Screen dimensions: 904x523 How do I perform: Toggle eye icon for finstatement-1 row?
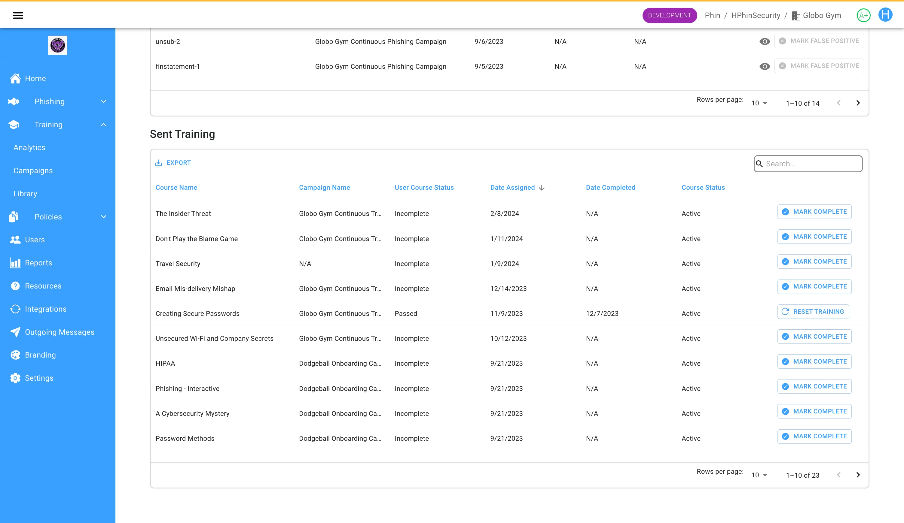(x=765, y=66)
